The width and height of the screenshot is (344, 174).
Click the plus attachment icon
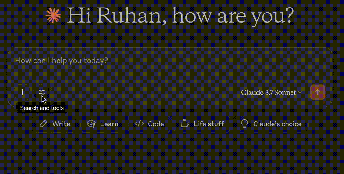[x=23, y=92]
